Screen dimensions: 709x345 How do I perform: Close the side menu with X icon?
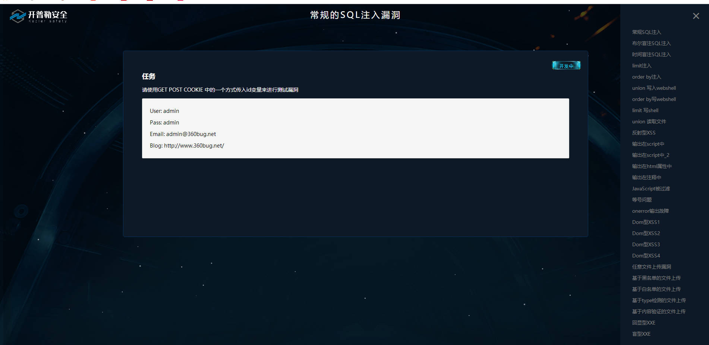tap(696, 16)
